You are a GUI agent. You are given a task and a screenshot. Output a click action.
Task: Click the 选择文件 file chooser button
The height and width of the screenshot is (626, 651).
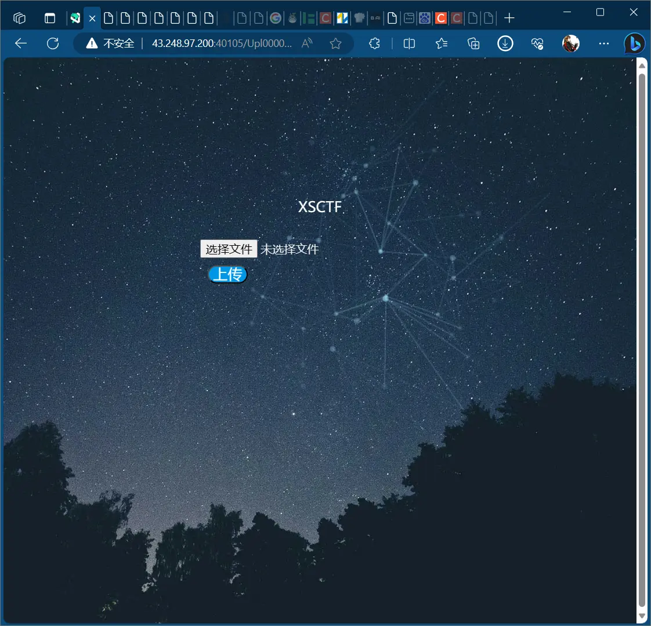click(229, 249)
